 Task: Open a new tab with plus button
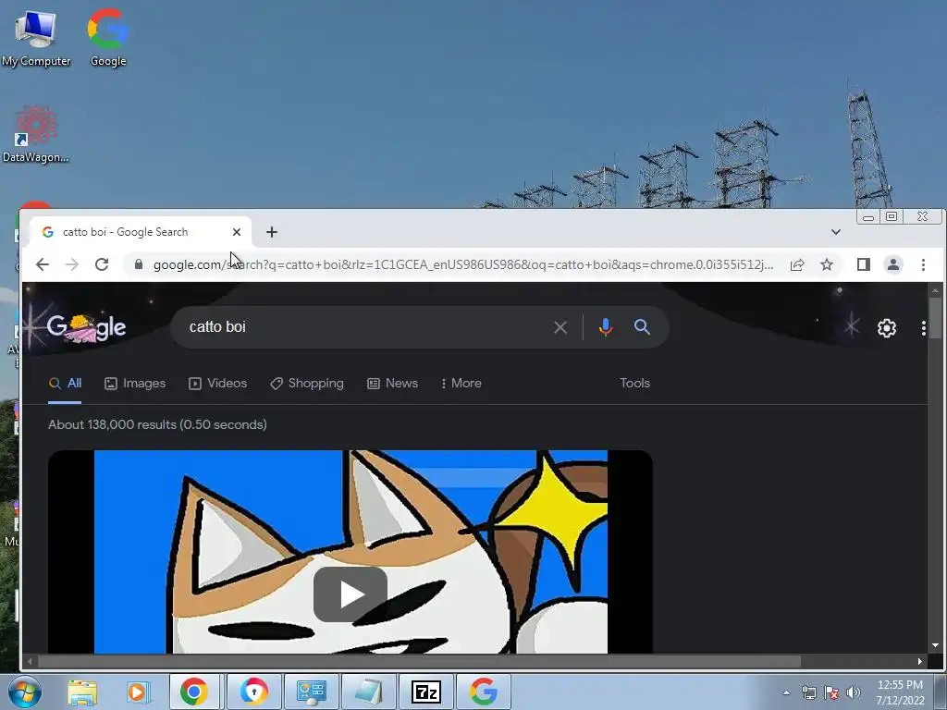click(x=272, y=232)
